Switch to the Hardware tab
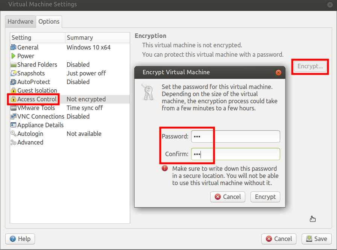The width and height of the screenshot is (337, 250). click(20, 21)
